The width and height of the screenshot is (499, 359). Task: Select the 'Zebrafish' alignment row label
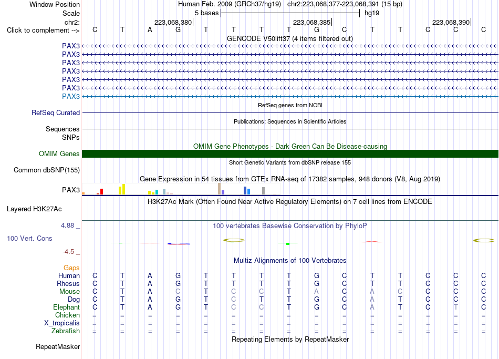pyautogui.click(x=66, y=331)
